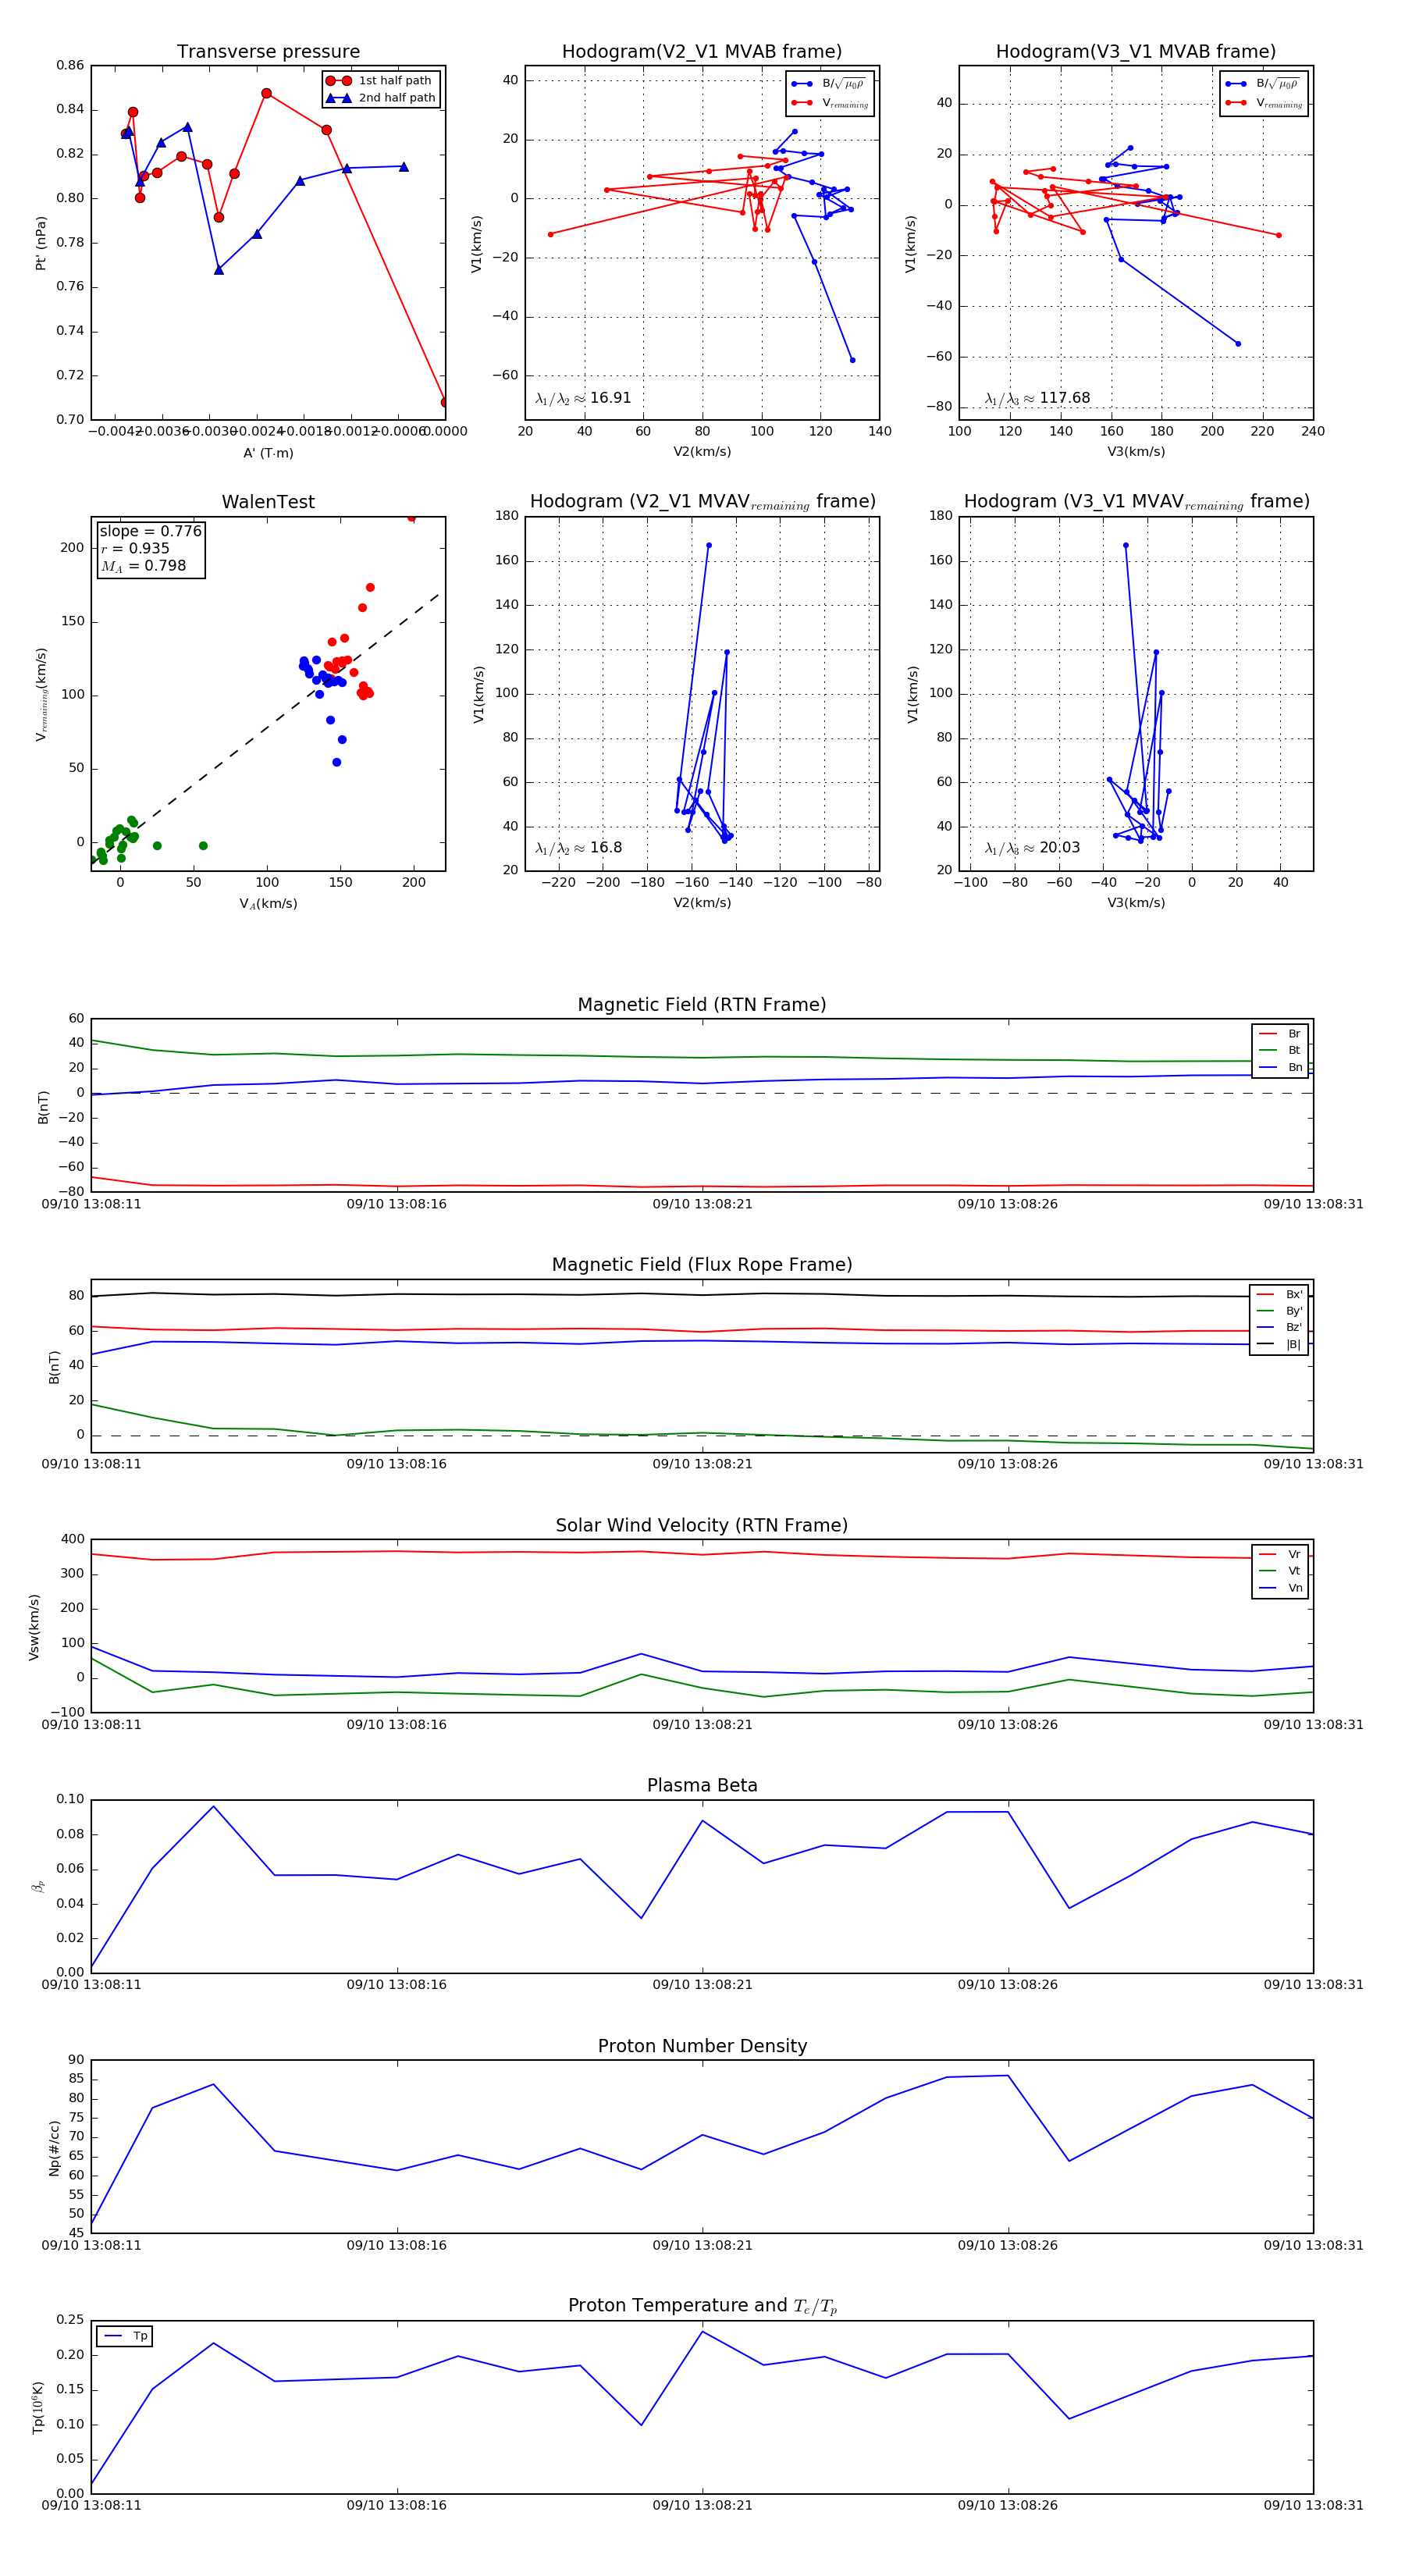This screenshot has width=1405, height=2576.
Task: Click the 'r = 0.935' annotation
Action: tap(135, 548)
